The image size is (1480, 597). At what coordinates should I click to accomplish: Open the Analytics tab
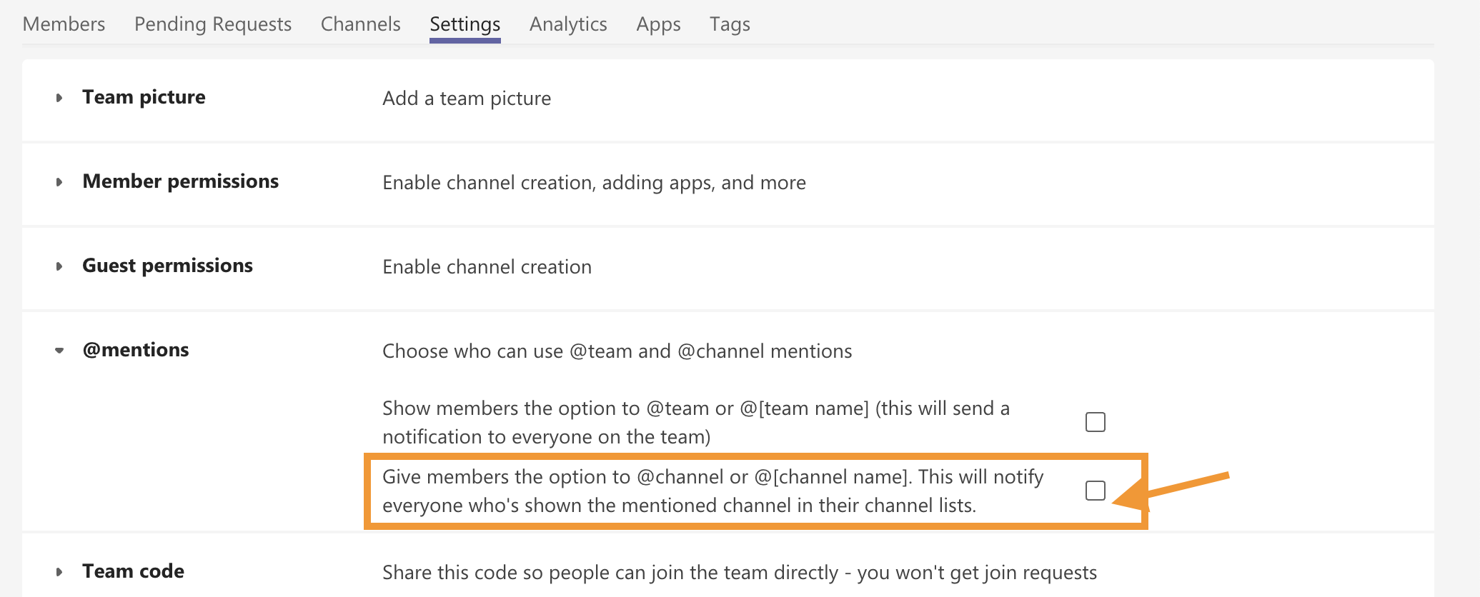point(568,24)
